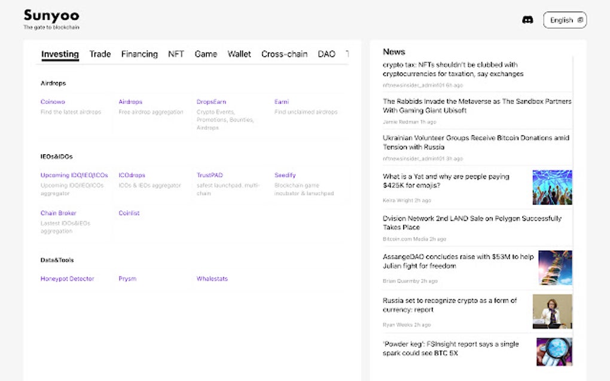Read the Rabbids Sandbox Ubisoft headline
This screenshot has width=610, height=381.
pos(477,106)
